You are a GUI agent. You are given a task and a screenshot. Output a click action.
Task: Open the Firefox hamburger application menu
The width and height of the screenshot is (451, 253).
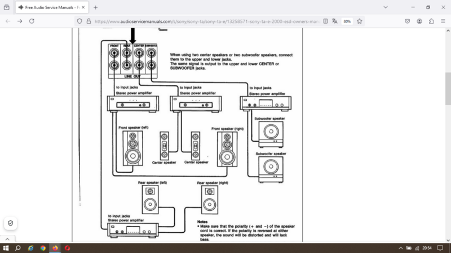coord(443,21)
